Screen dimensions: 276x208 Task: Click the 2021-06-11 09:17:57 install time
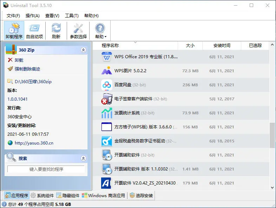tap(28, 134)
